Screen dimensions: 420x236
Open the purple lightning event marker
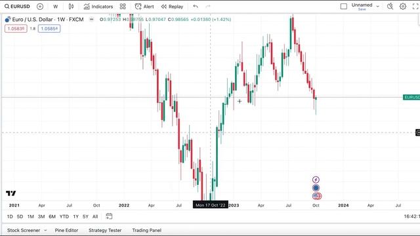[316, 180]
